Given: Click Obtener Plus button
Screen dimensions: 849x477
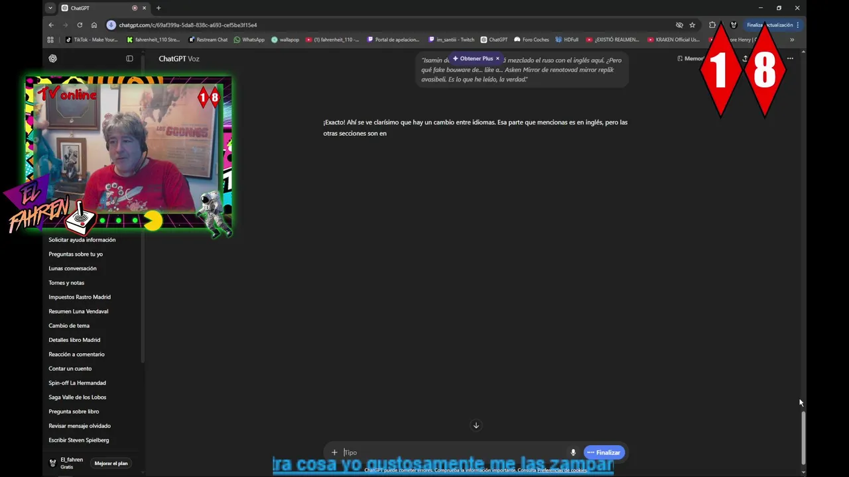Looking at the screenshot, I should pos(473,58).
